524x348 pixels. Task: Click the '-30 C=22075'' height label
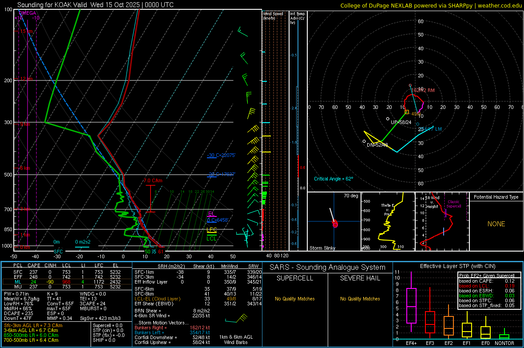[221, 155]
